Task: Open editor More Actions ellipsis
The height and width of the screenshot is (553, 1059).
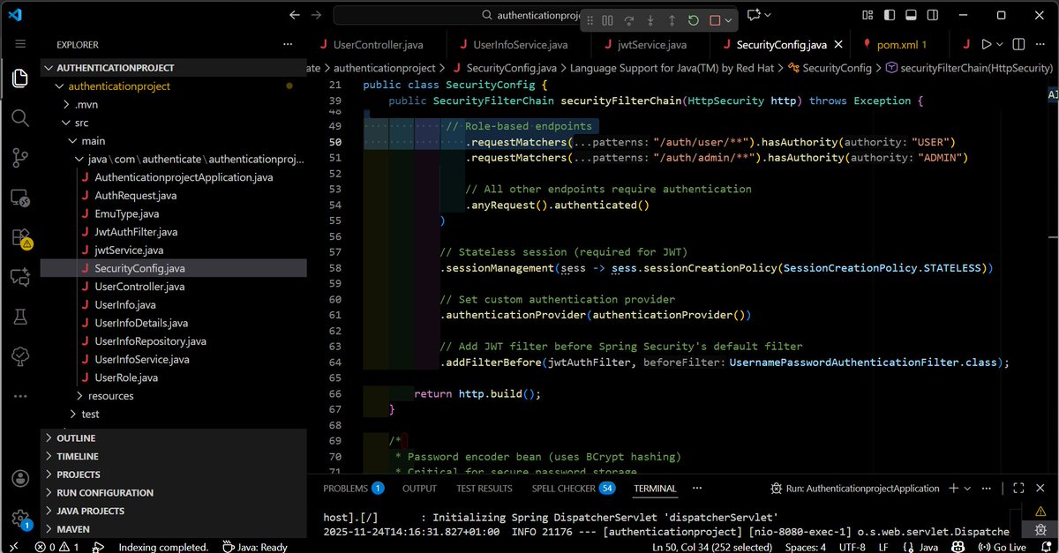Action: click(x=1041, y=44)
